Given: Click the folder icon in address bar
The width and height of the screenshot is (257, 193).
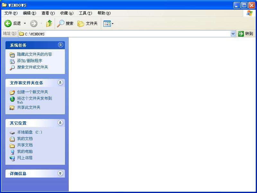Looking at the screenshot, I should [x=21, y=34].
